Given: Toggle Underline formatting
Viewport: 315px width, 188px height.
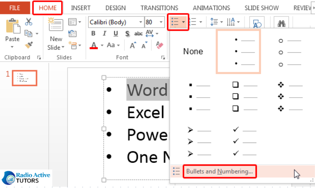Looking at the screenshot, I should (116, 33).
